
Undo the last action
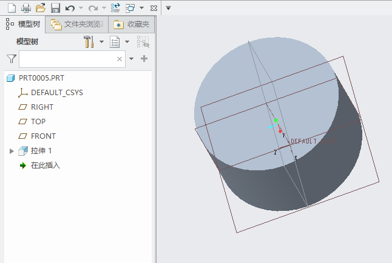pyautogui.click(x=70, y=8)
